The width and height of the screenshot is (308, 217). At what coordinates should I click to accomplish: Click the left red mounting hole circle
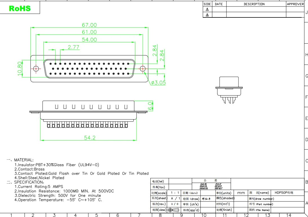click(x=36, y=69)
